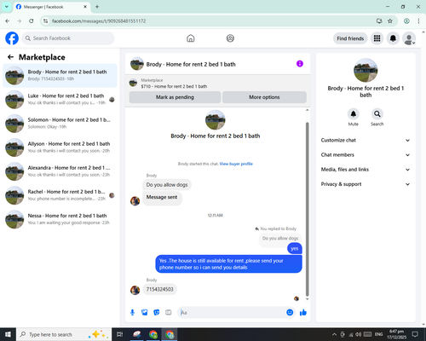Select Brody conversation in list
The image size is (426, 341).
[x=60, y=76]
